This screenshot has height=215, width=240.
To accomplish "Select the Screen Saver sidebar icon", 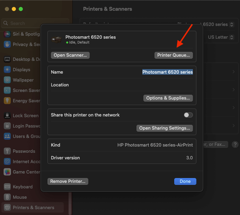I will [7, 90].
